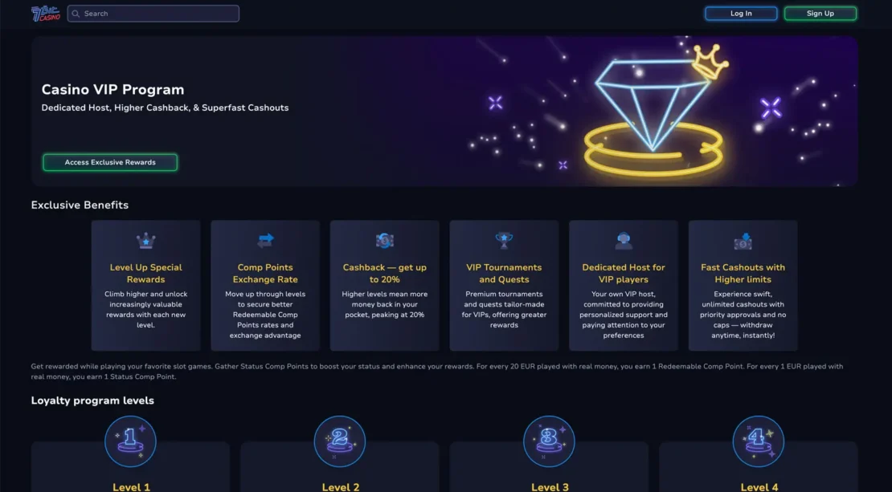Click the 7Bit Casino logo
The image size is (892, 492).
(46, 13)
